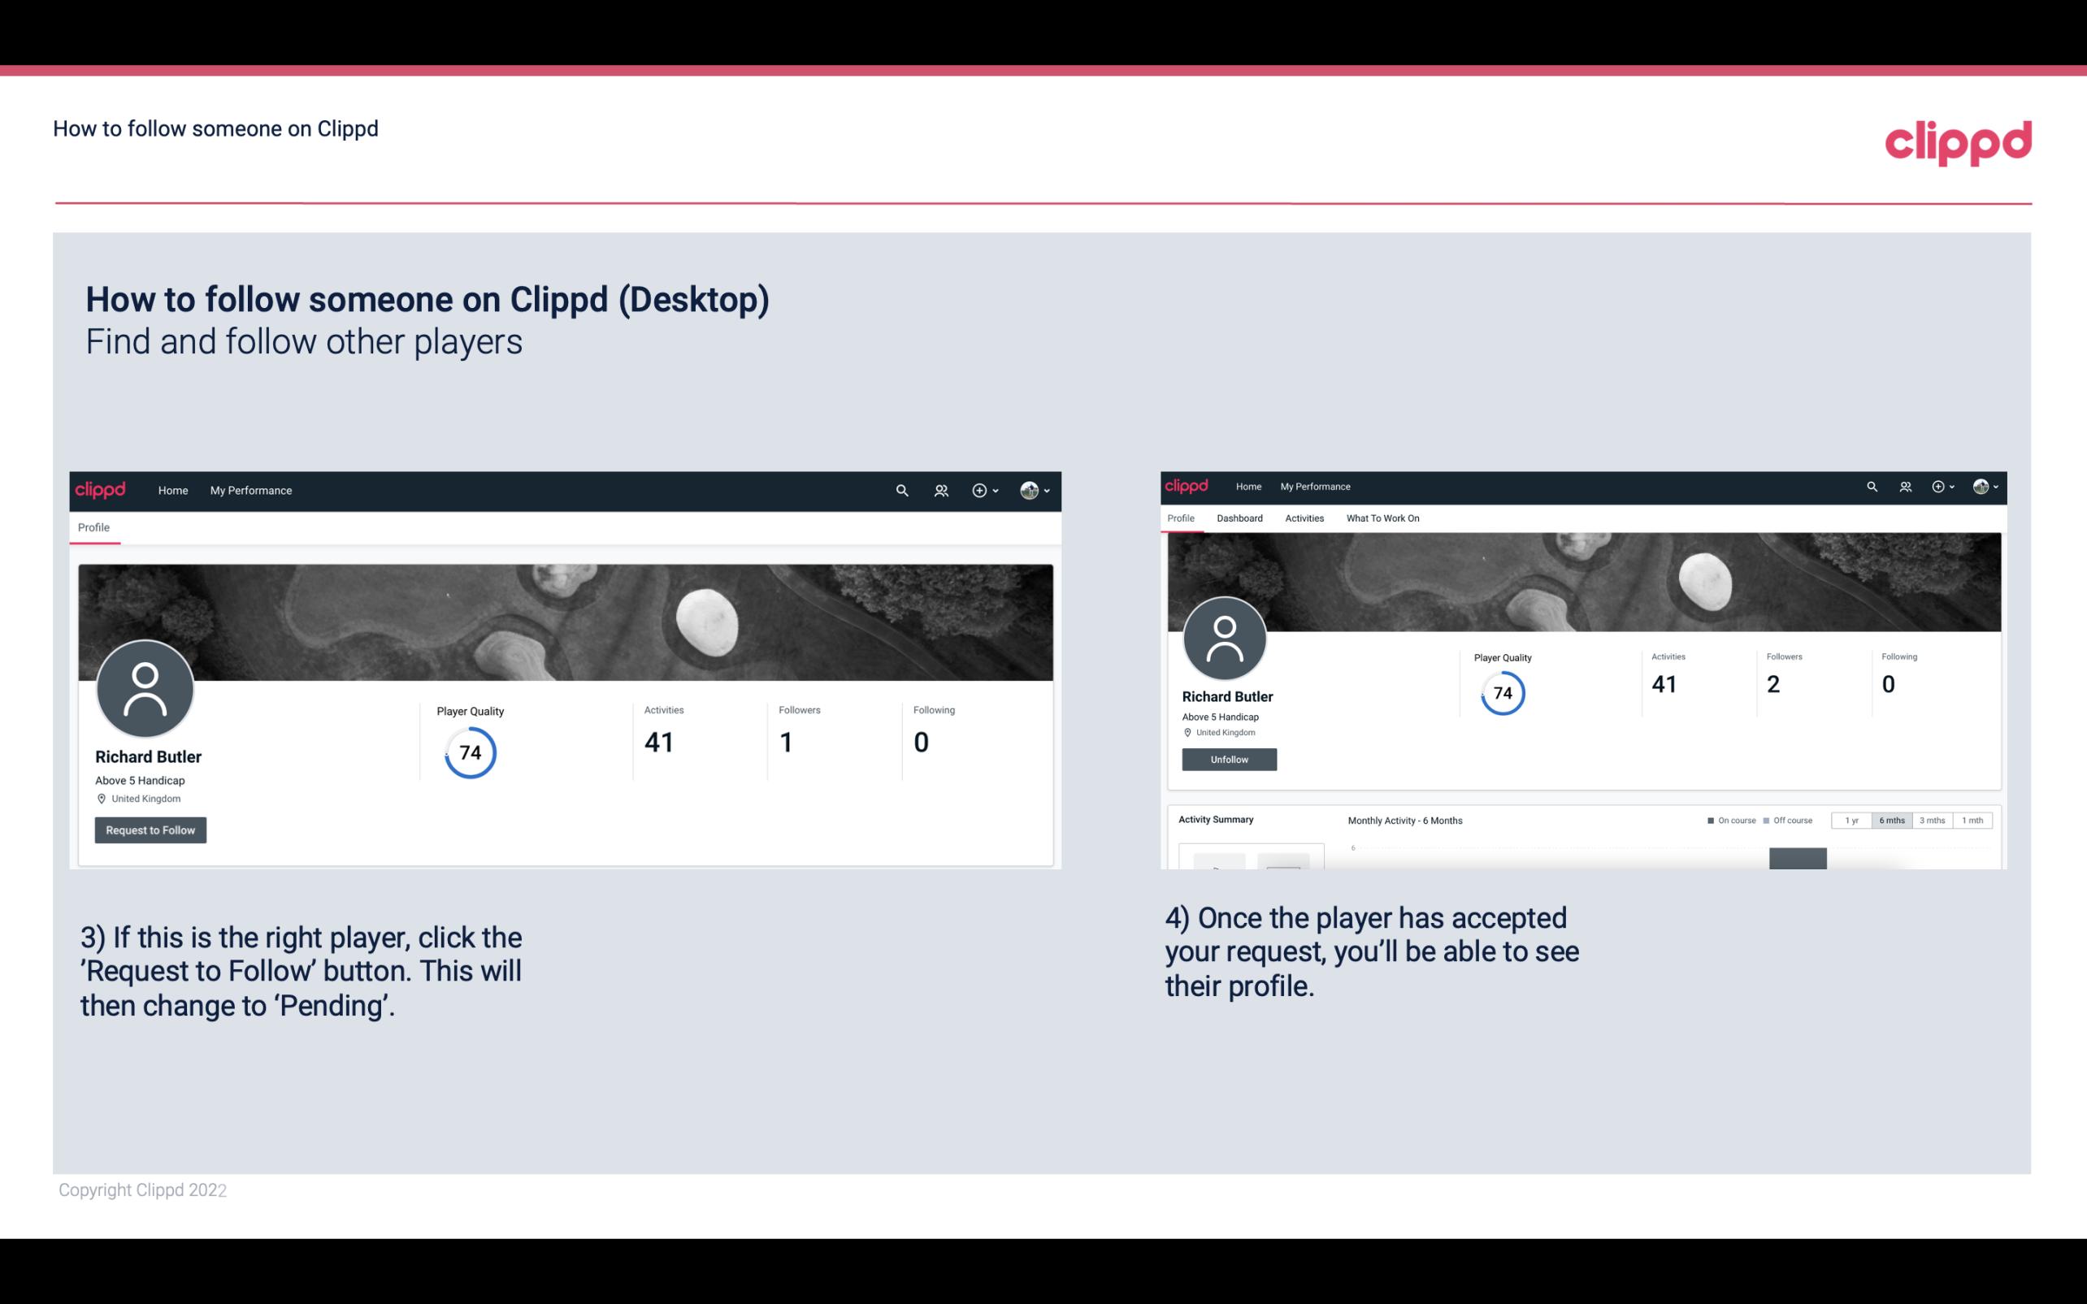Select the 'Dashboard' tab on right profile
Viewport: 2087px width, 1304px height.
tap(1239, 517)
